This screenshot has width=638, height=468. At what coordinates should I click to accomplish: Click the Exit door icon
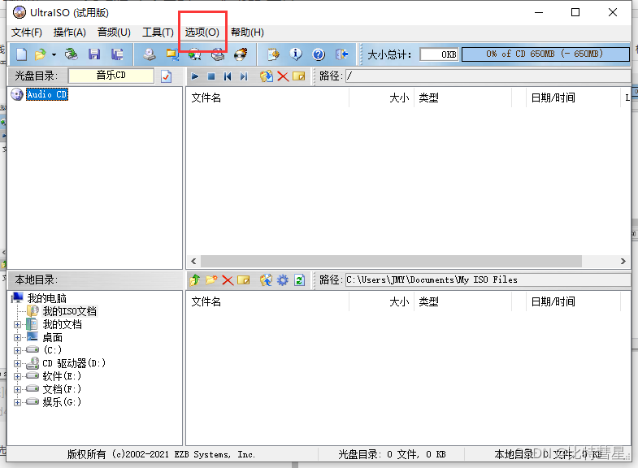pyautogui.click(x=341, y=54)
